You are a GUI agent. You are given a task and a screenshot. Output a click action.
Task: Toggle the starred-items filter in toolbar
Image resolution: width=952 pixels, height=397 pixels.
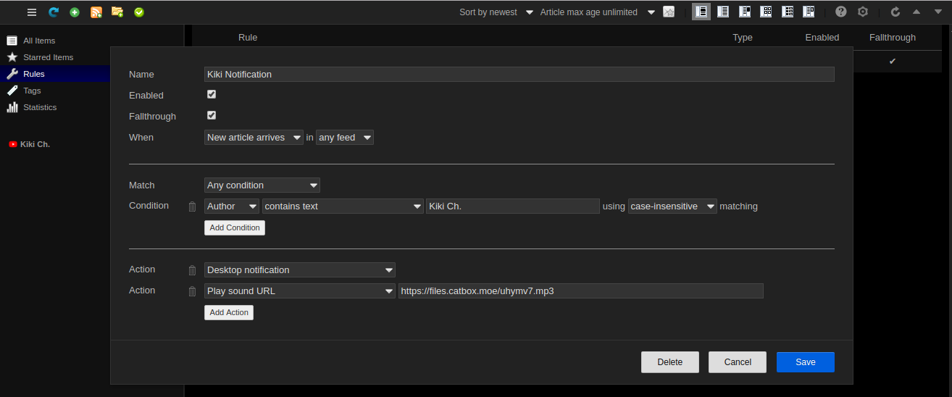pos(669,12)
